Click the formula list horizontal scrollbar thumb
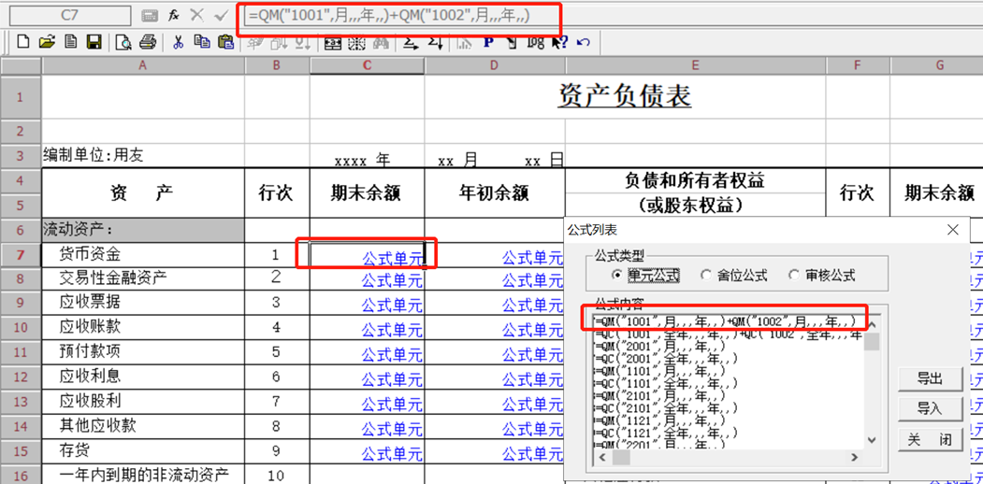 tap(621, 457)
